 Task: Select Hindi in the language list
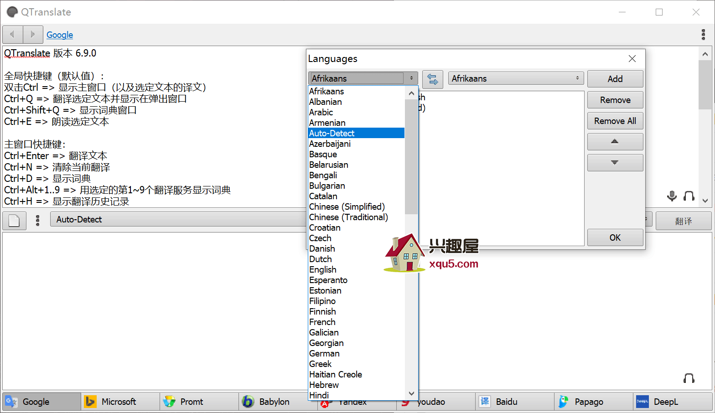coord(357,395)
